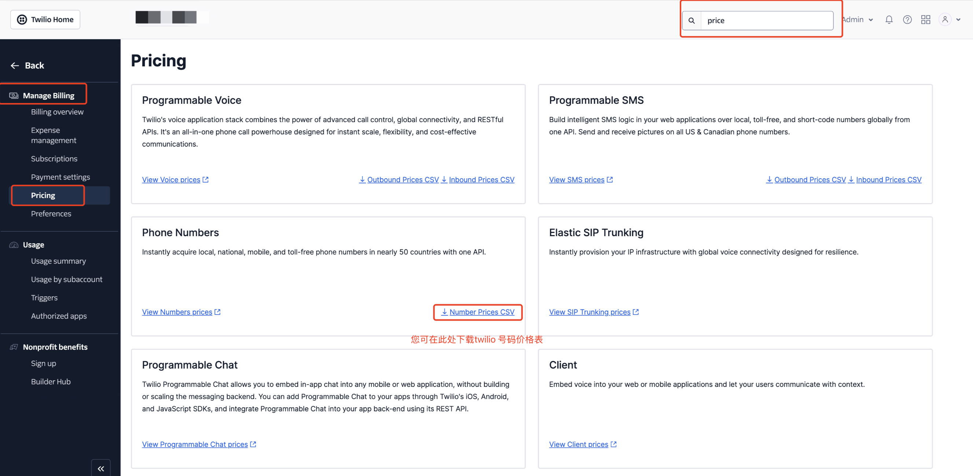Image resolution: width=973 pixels, height=476 pixels.
Task: Click the Usage gauge icon in sidebar
Action: coord(14,245)
